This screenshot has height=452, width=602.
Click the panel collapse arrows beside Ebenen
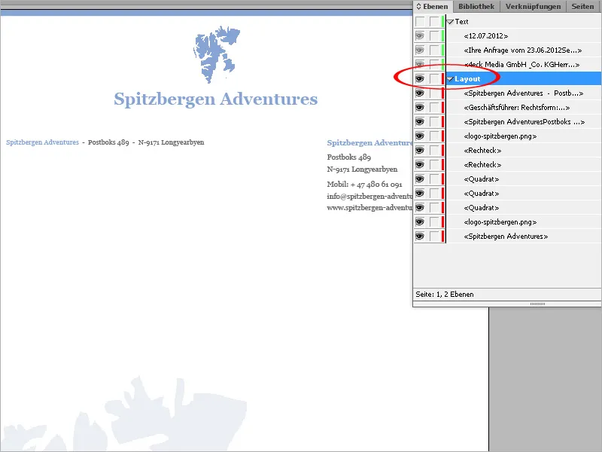coord(418,7)
